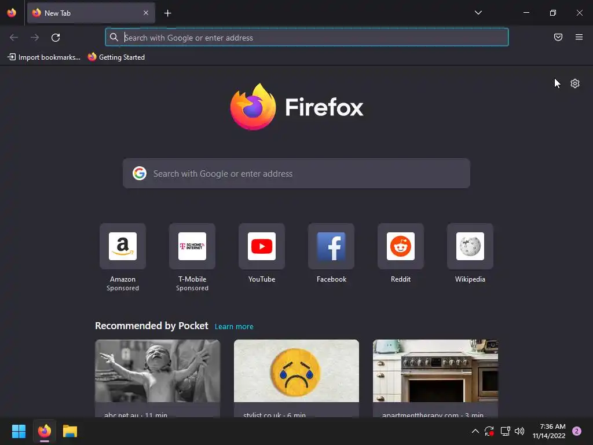Image resolution: width=593 pixels, height=445 pixels.
Task: Close the New Tab tab
Action: coord(146,13)
